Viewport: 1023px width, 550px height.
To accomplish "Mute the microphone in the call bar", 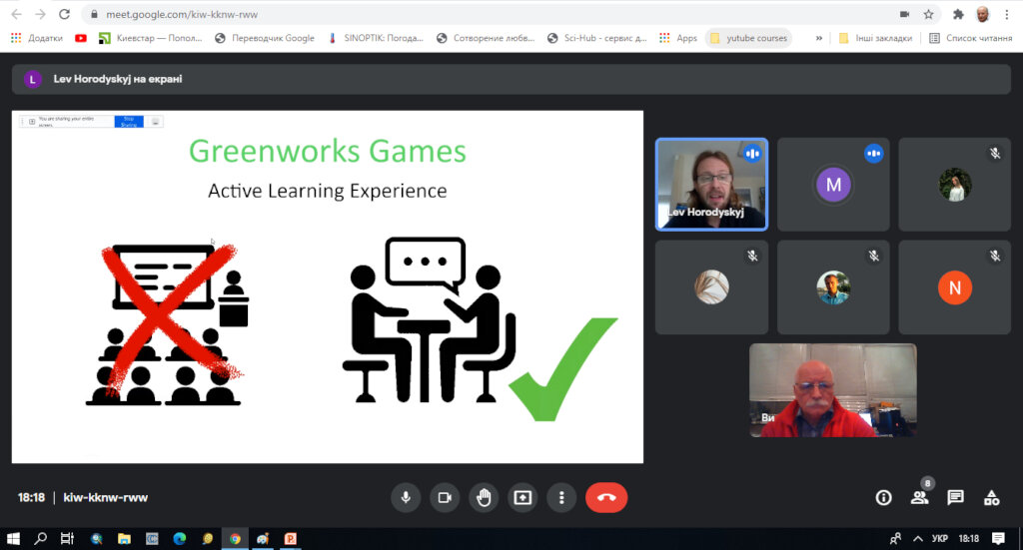I will tap(406, 497).
